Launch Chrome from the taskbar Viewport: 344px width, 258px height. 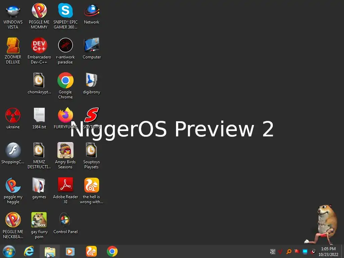pos(112,251)
